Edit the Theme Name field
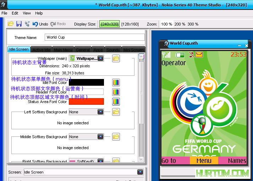This screenshot has width=253, height=181. 95,37
